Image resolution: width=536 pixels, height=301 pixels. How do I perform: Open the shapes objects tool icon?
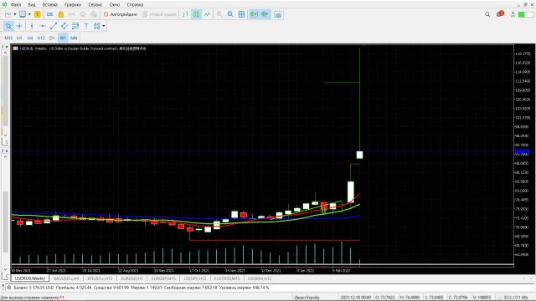[x=97, y=26]
